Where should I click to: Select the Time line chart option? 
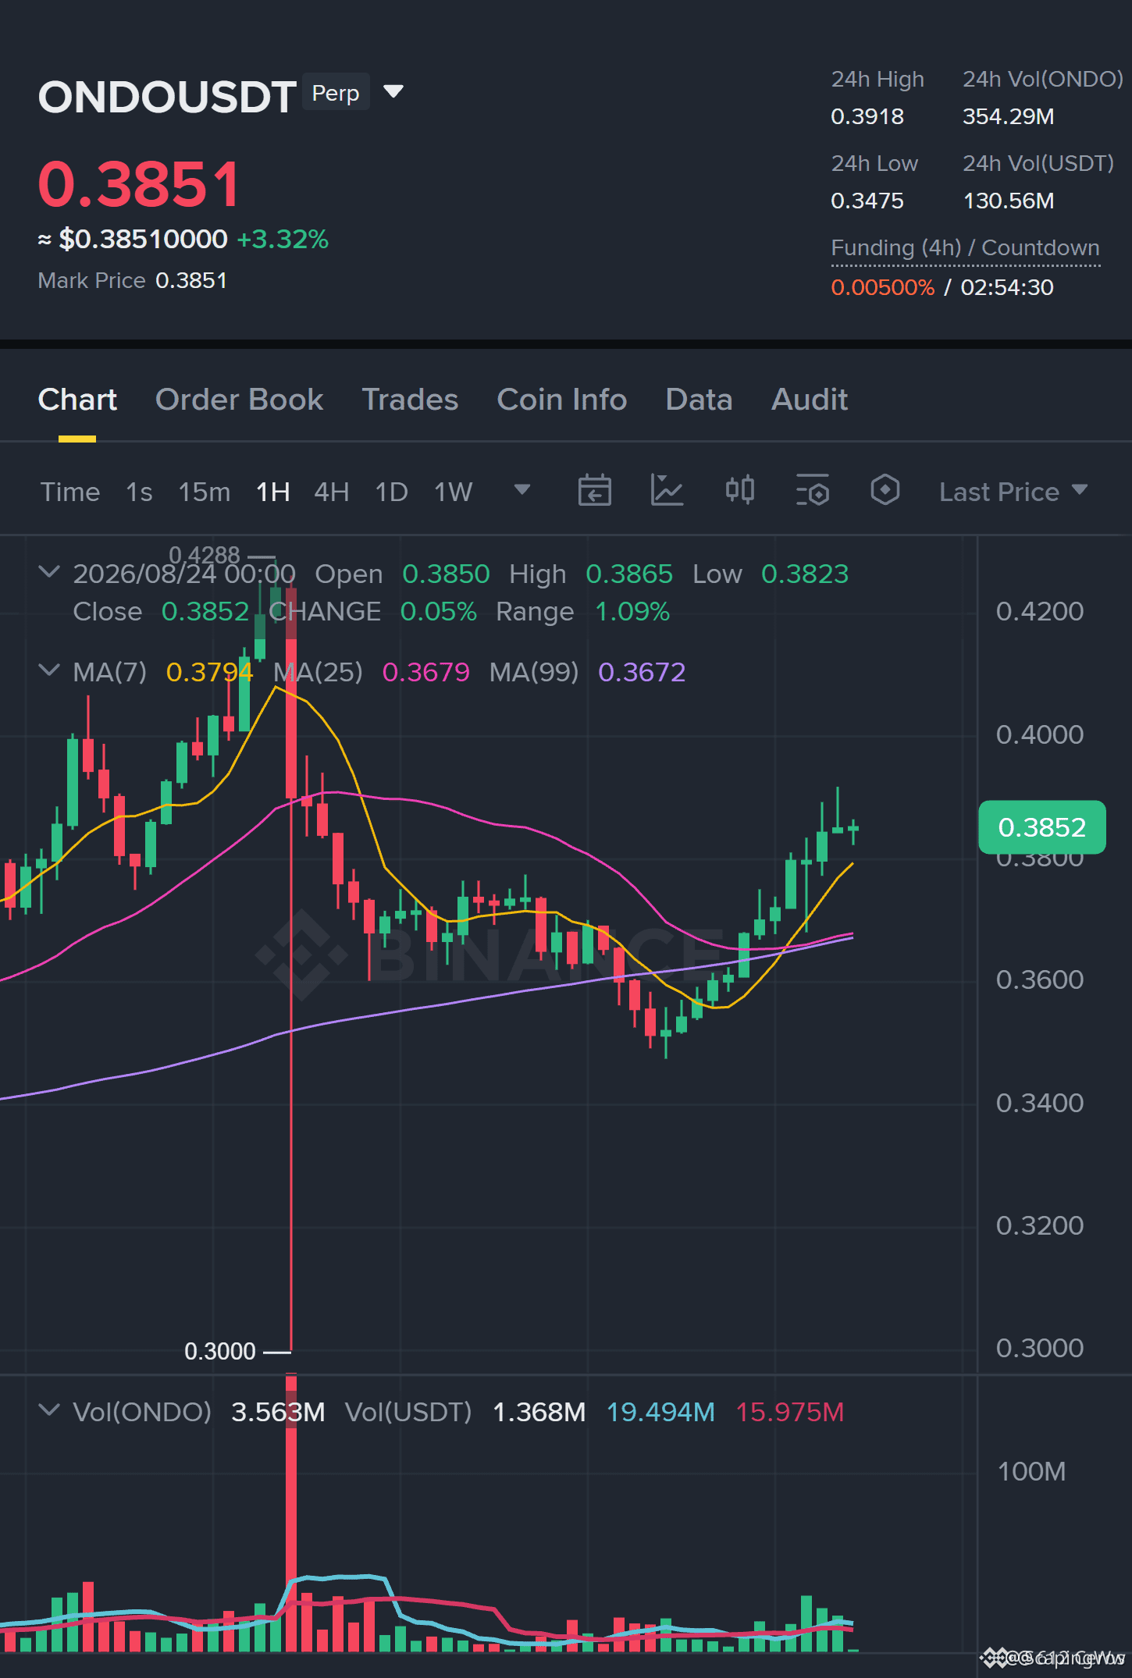point(70,492)
